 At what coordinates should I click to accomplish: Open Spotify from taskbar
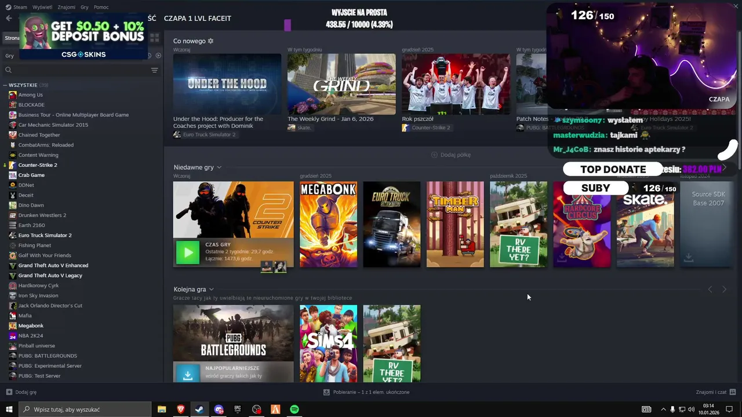coord(294,409)
